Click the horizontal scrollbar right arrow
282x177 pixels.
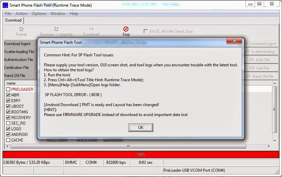point(269,146)
